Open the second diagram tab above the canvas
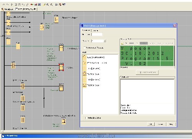192x139 pixels. pyautogui.click(x=26, y=9)
